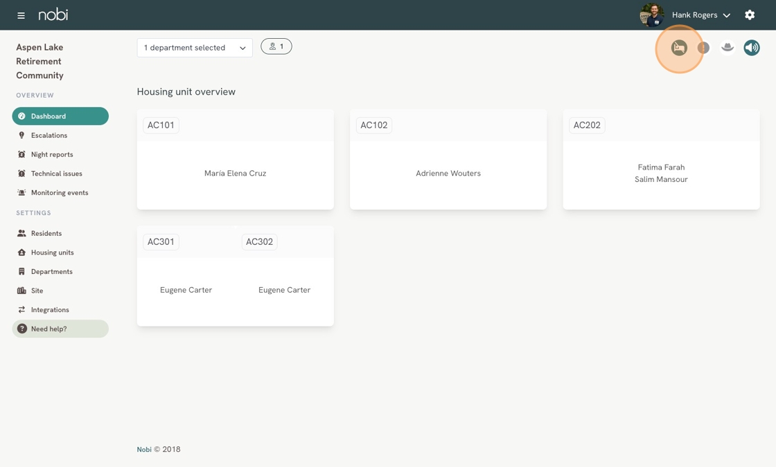Screen dimensions: 776x467
Task: Open the settings gear in header
Action: pos(749,15)
